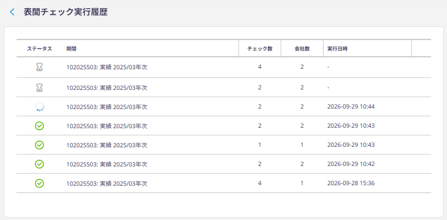Click green checkmark in the 10:42 row
Screen dimensions: 447x220
pos(39,164)
